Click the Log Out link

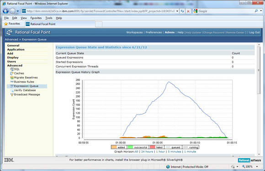(x=254, y=32)
